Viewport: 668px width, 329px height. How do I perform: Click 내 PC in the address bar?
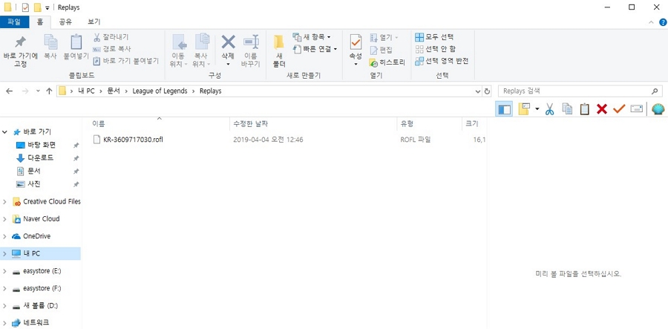(x=86, y=91)
